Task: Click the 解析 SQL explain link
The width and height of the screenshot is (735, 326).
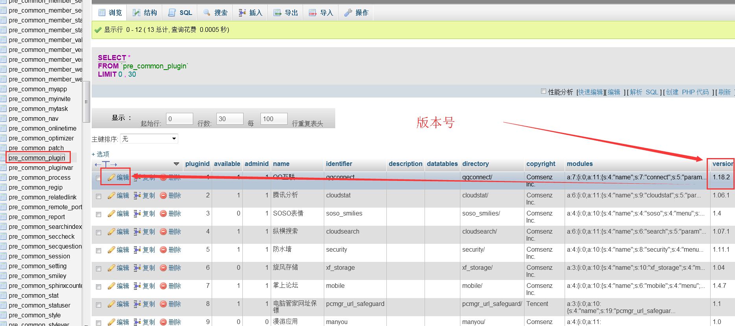Action: (x=644, y=92)
